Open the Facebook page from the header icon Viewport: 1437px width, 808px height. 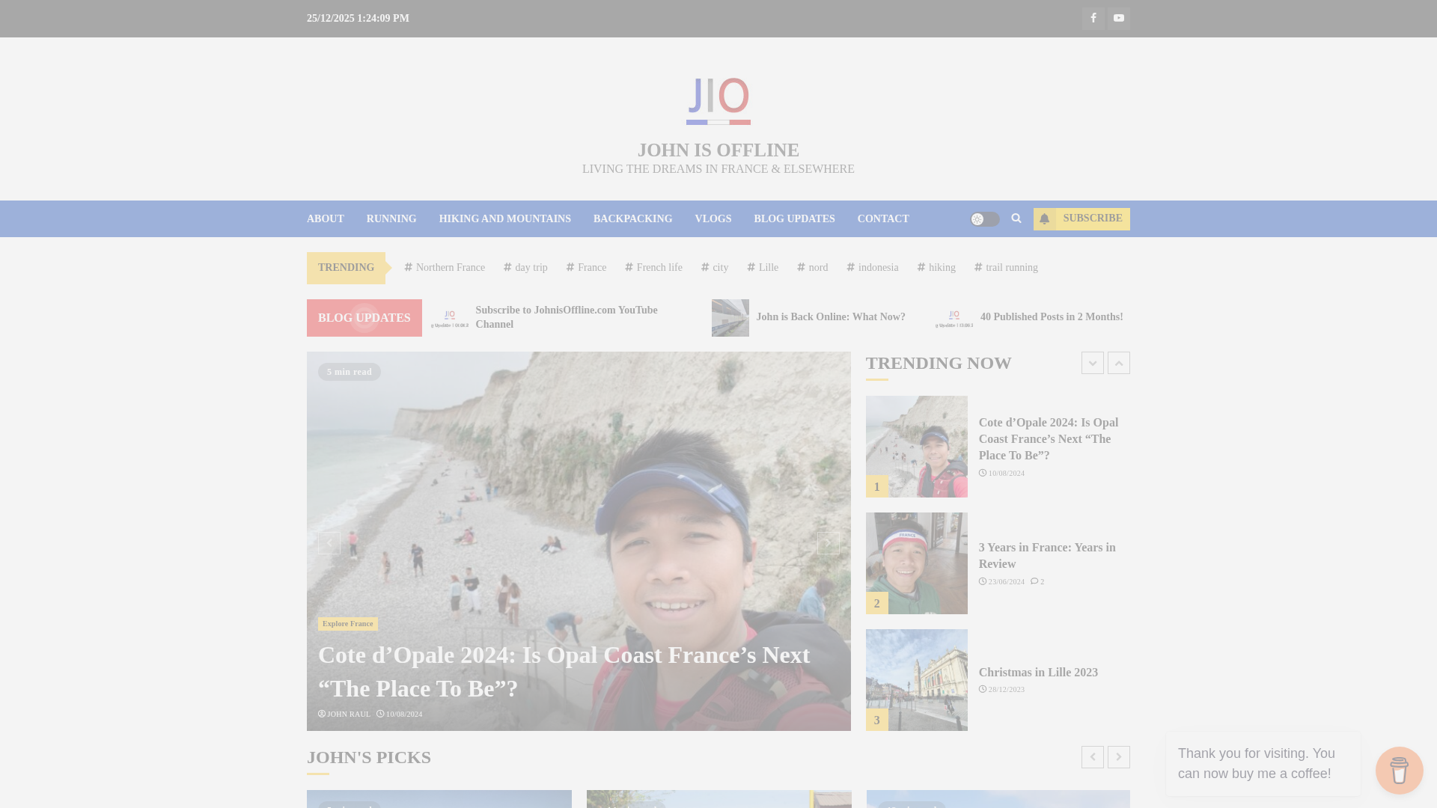click(x=1093, y=18)
